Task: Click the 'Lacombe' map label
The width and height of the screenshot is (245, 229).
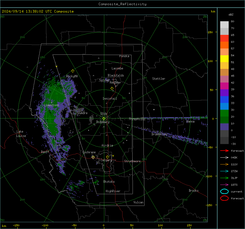Action: pos(117,68)
